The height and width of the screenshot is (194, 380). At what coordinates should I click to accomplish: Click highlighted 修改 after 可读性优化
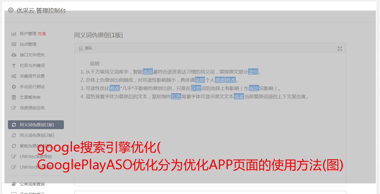point(115,88)
